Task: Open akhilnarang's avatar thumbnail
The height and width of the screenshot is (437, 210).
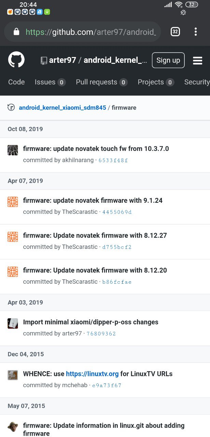Action: click(13, 150)
